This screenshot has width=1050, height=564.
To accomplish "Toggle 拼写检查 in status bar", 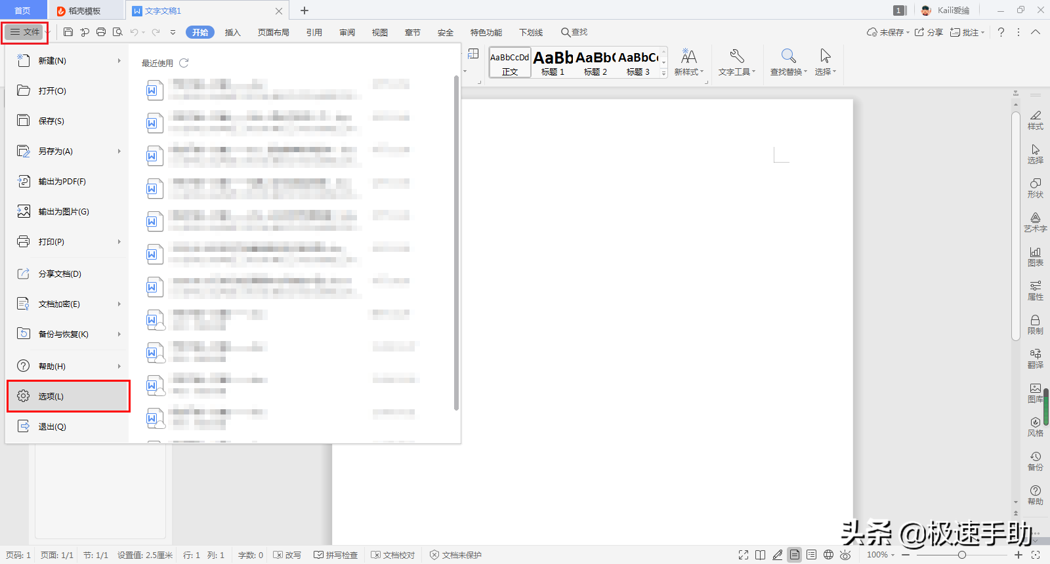I will (x=336, y=555).
